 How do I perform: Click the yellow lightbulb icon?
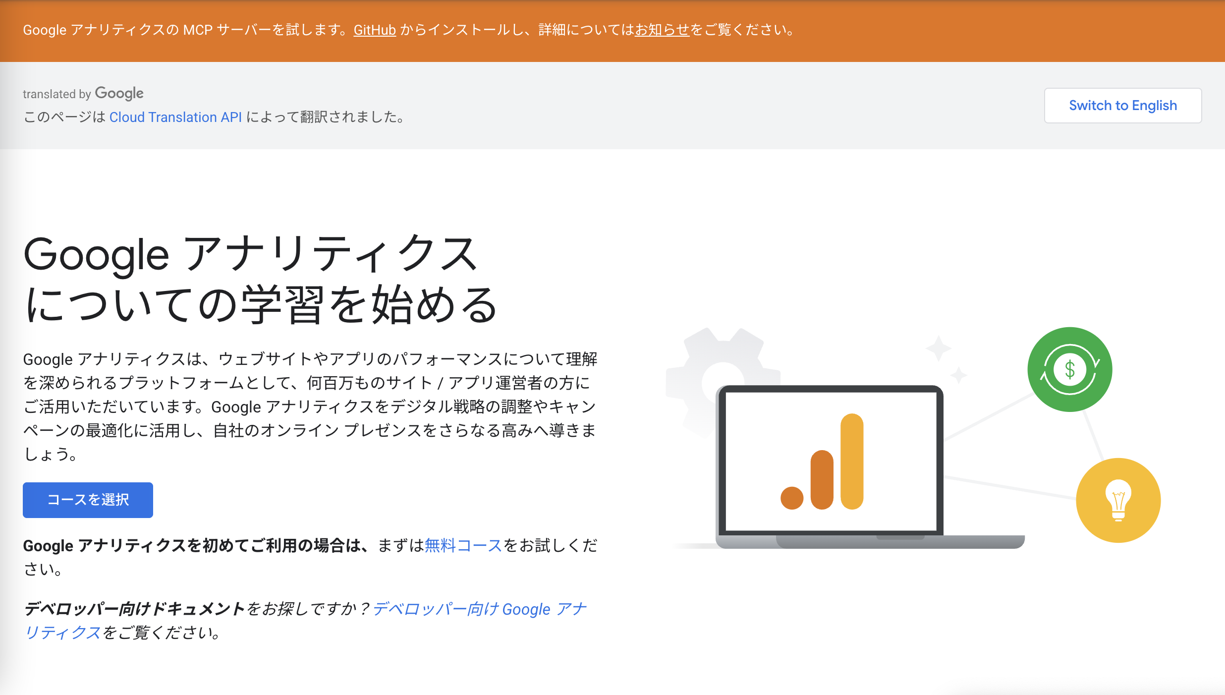coord(1118,500)
